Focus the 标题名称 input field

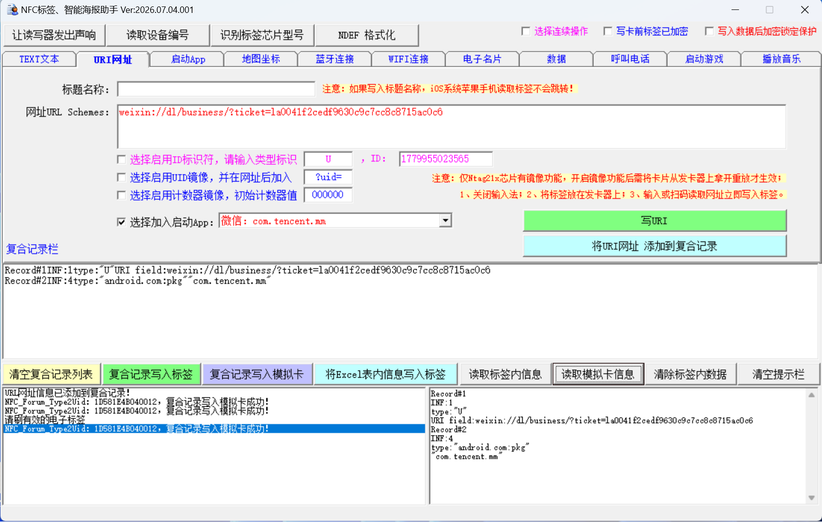(x=216, y=89)
